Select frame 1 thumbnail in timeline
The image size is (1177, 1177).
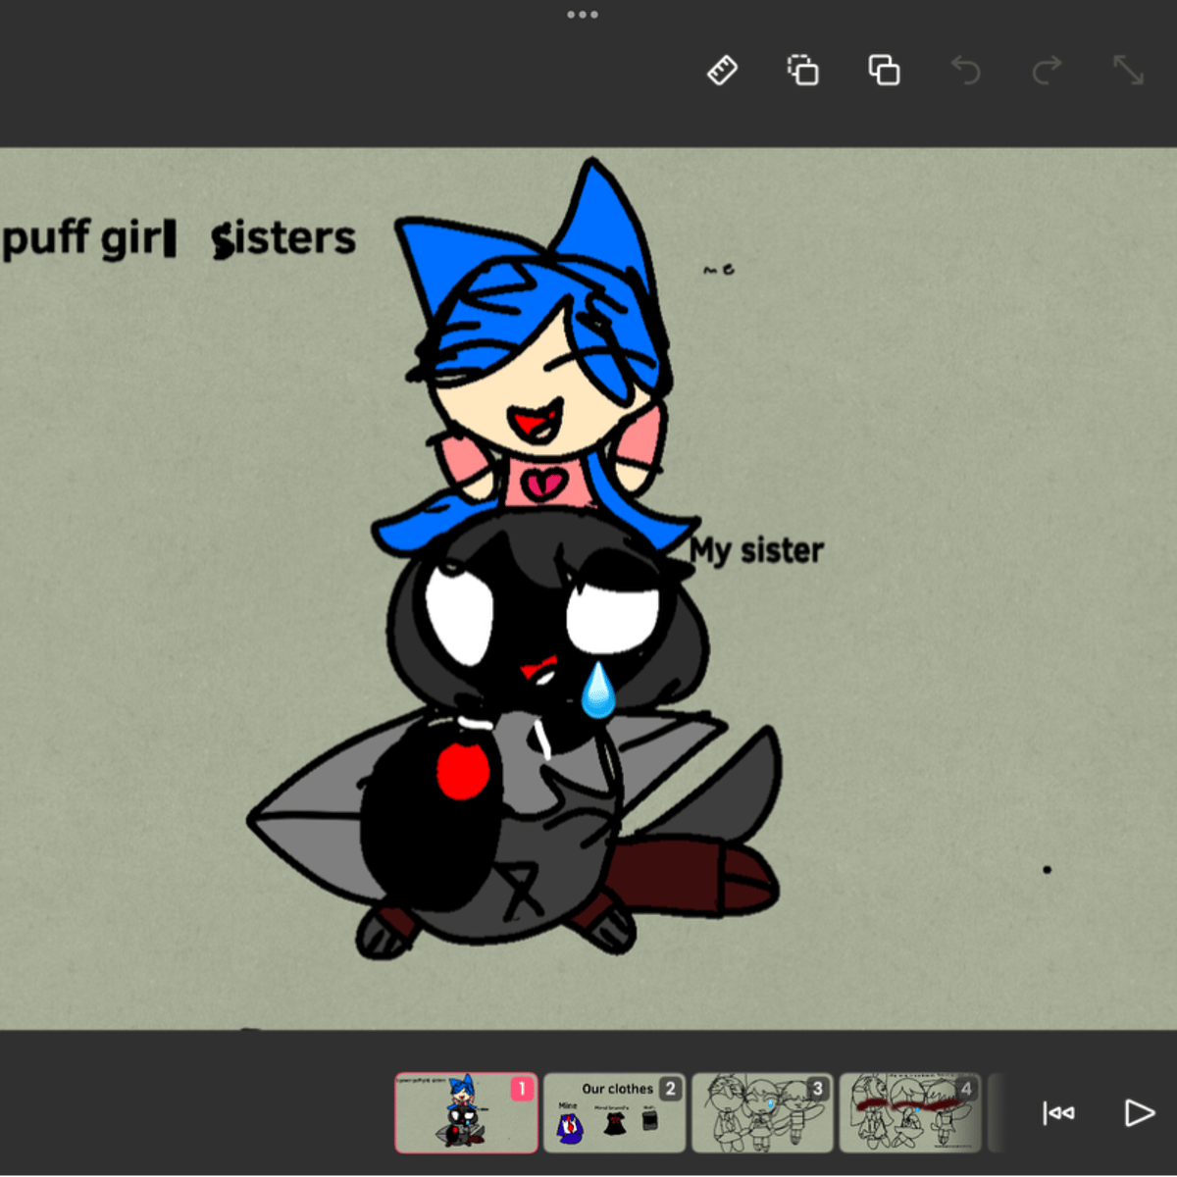pyautogui.click(x=466, y=1112)
